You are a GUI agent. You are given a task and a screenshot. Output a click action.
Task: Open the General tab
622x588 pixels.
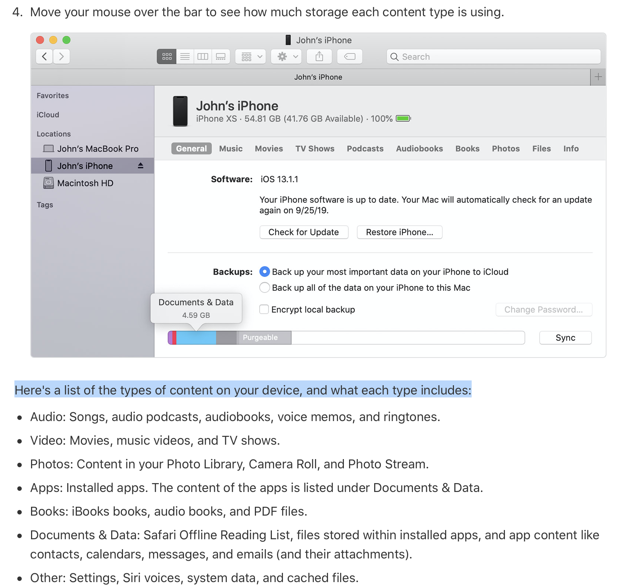[191, 148]
